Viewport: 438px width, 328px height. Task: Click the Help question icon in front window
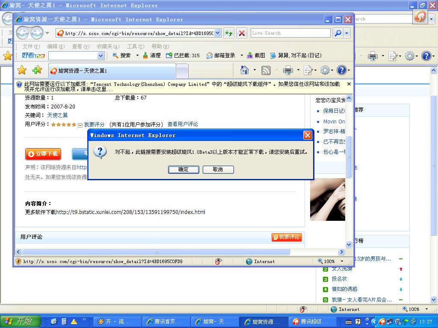[342, 70]
